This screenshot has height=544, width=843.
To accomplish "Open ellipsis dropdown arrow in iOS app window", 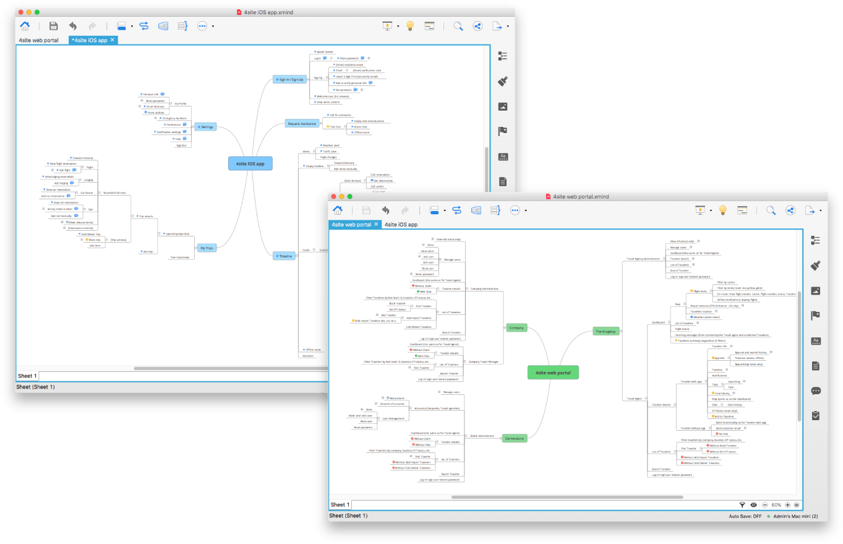I will coord(213,27).
